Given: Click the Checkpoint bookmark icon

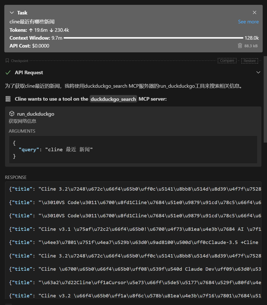Looking at the screenshot, I should click(7, 61).
